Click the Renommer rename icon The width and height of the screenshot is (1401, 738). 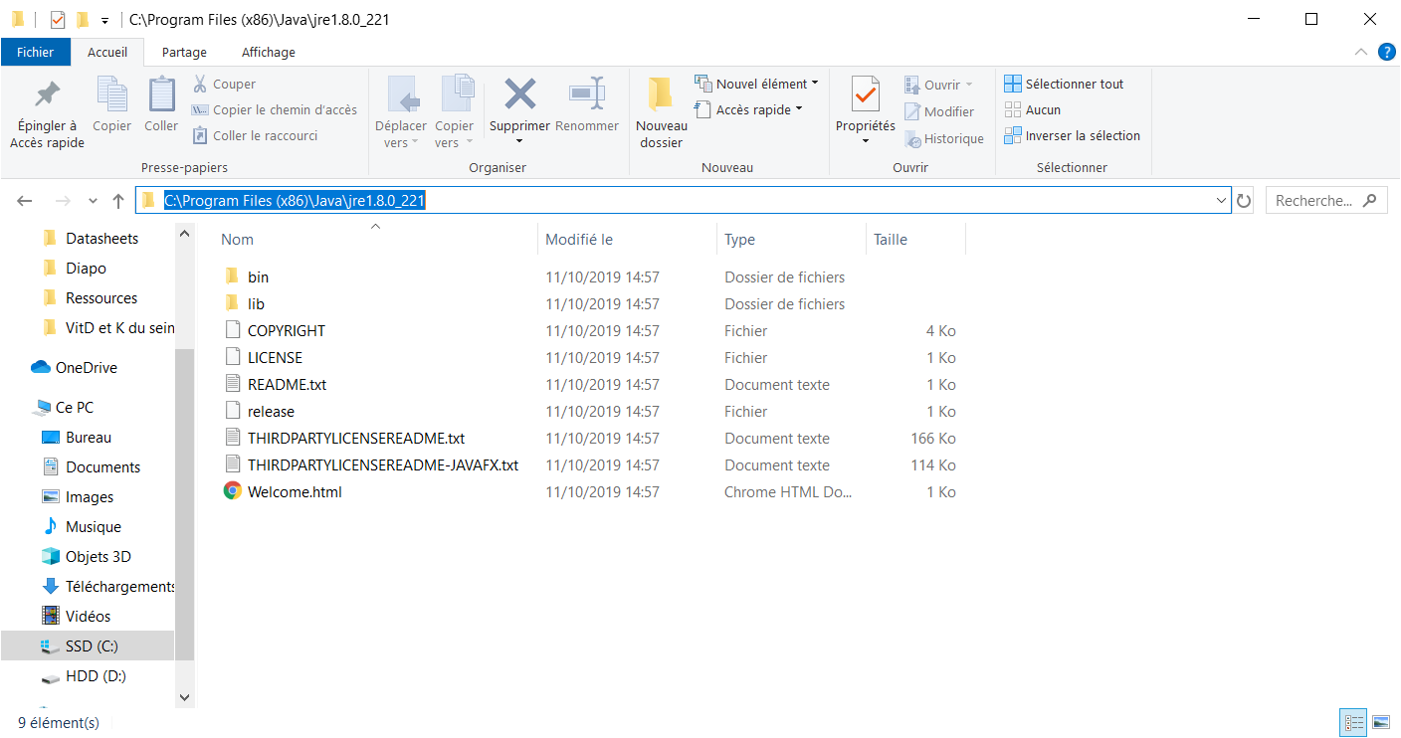tap(587, 95)
